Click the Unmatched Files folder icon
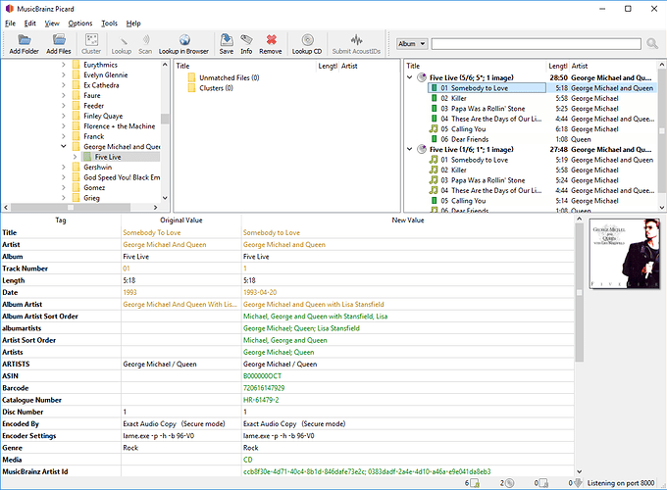This screenshot has height=490, width=667. tap(192, 77)
